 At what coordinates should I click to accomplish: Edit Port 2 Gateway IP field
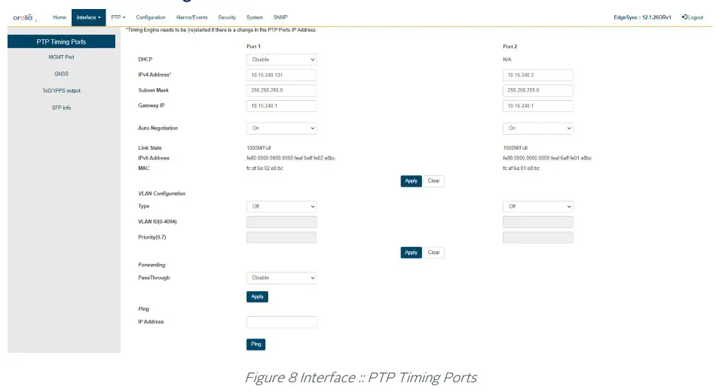pos(538,106)
